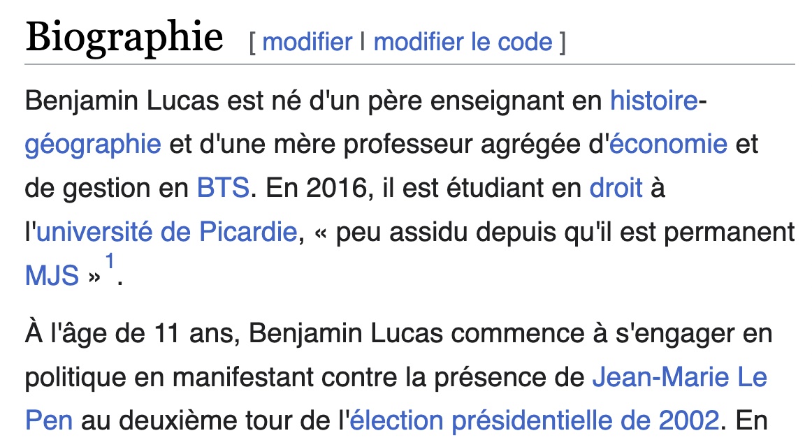812x447 pixels.
Task: Open the "Jean-Marie Le" link
Action: 679,376
